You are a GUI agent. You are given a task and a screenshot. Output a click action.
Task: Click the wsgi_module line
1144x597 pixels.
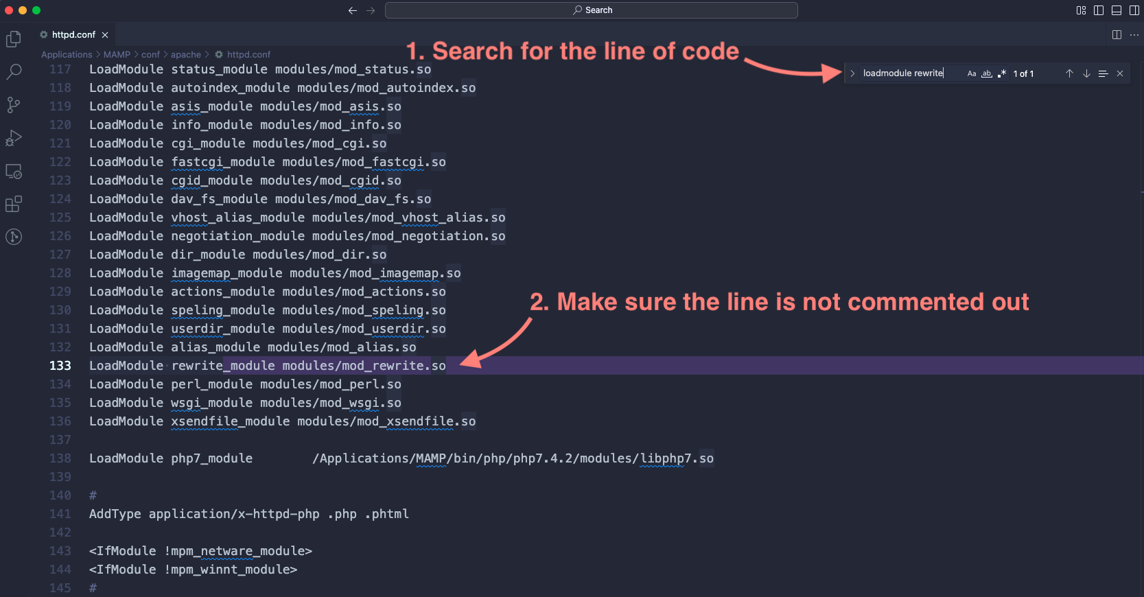[x=245, y=403]
